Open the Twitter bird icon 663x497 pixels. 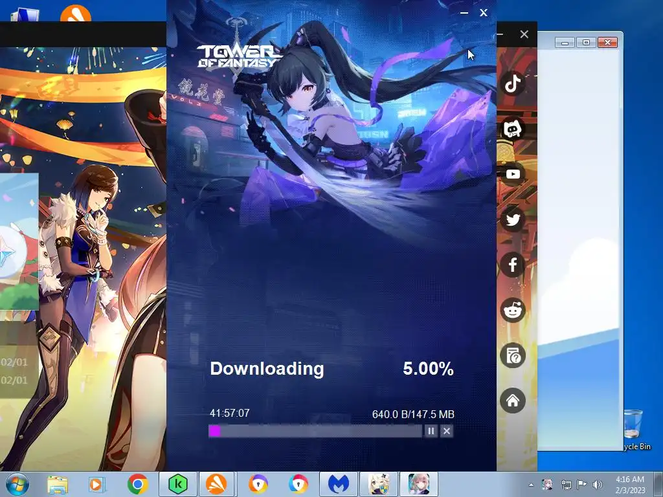(x=513, y=219)
